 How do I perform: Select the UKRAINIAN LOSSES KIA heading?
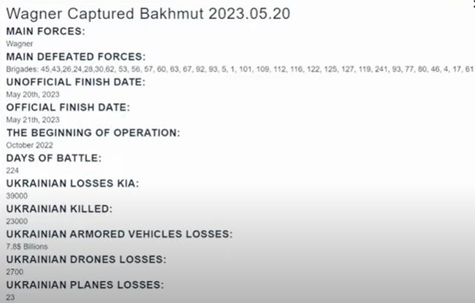pyautogui.click(x=72, y=183)
